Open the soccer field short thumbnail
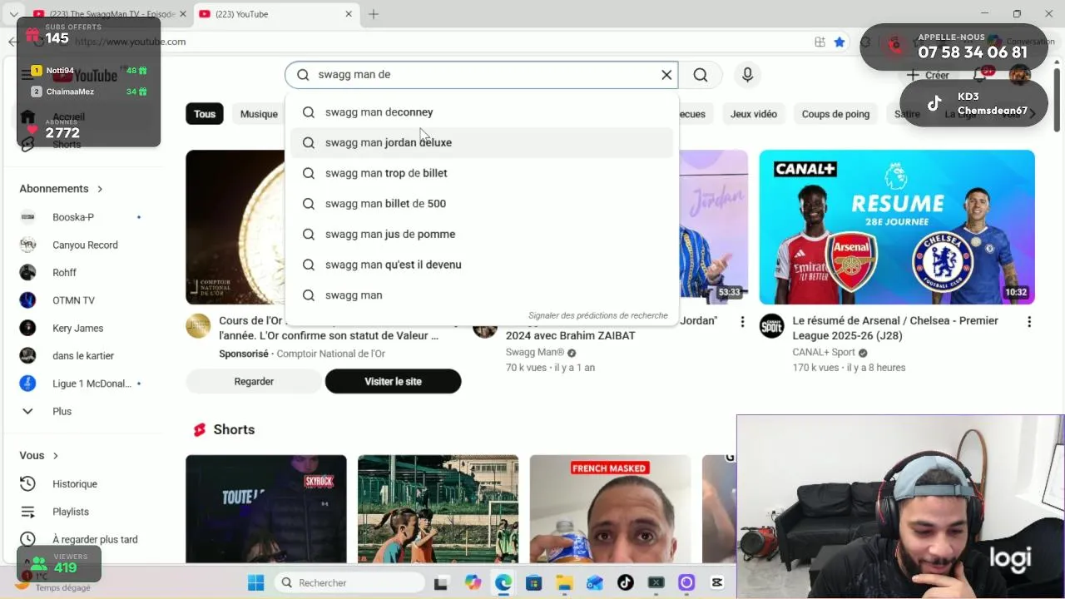Viewport: 1065px width, 599px height. (x=438, y=509)
